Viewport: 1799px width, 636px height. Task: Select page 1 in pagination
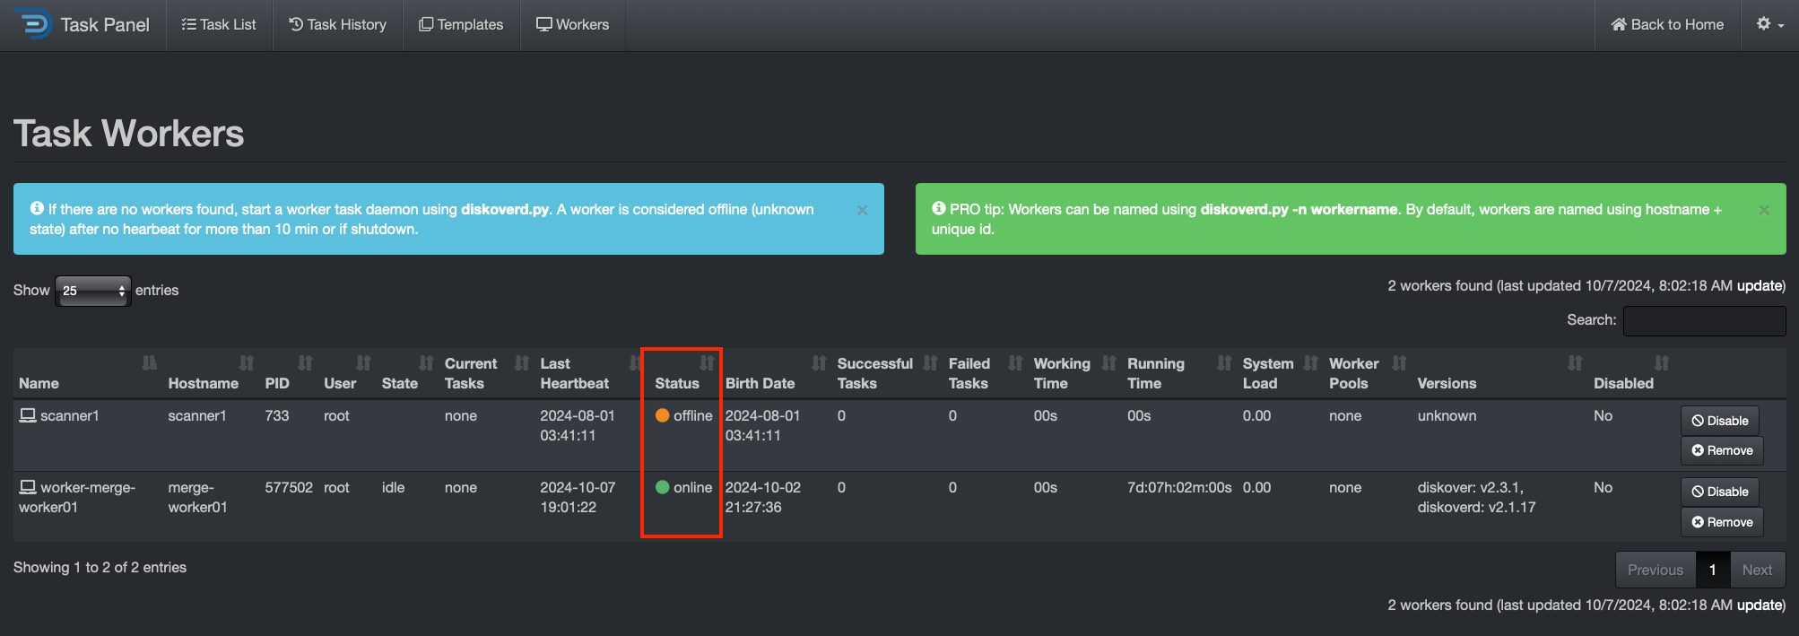point(1713,570)
